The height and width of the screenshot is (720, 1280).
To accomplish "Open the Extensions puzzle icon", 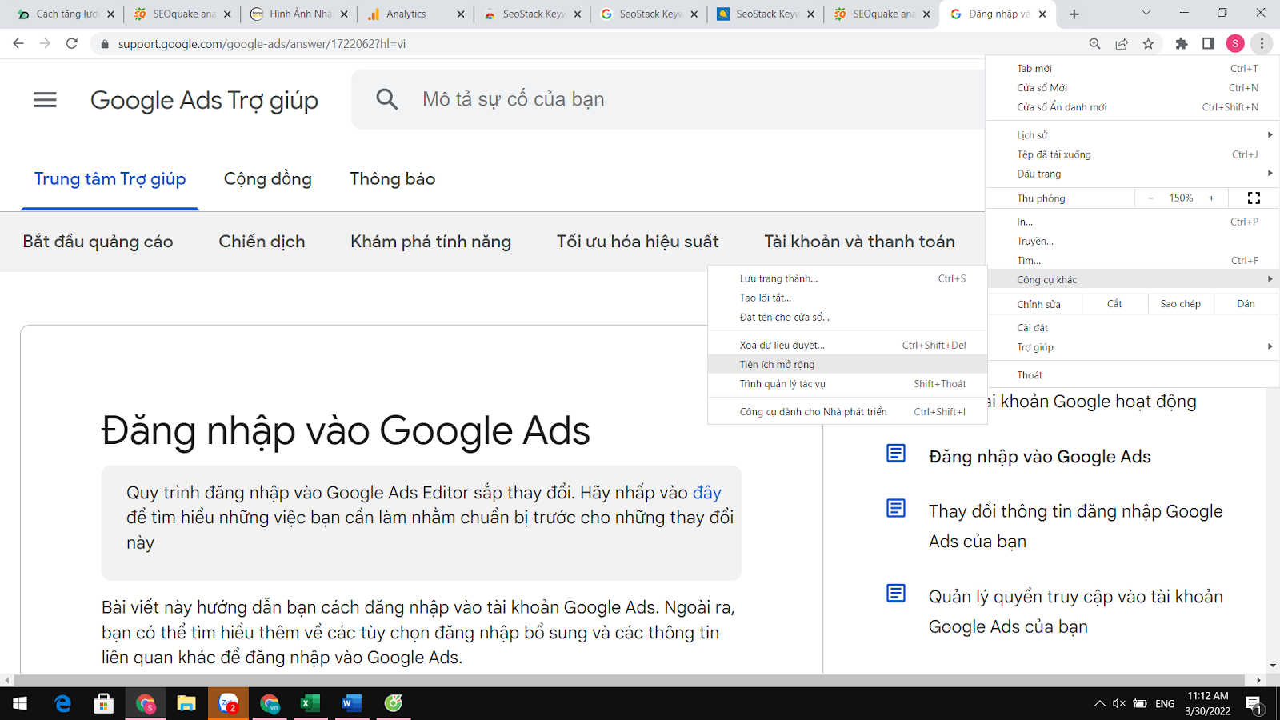I will [1182, 43].
